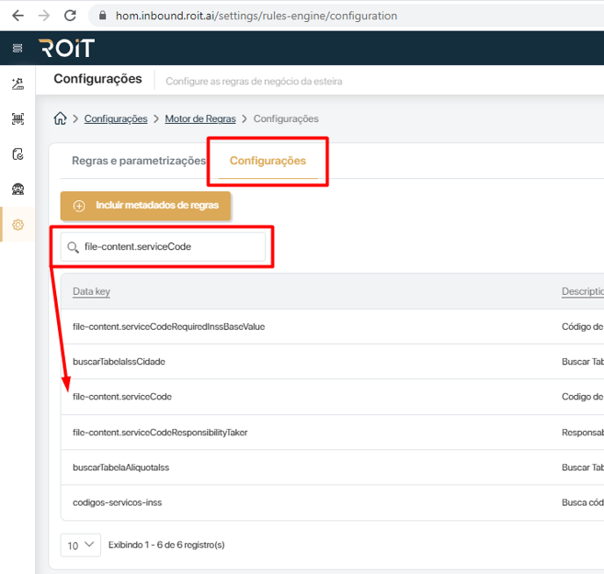This screenshot has height=574, width=604.
Task: Select the buscarTabelaAliquotaIss row
Action: click(333, 467)
